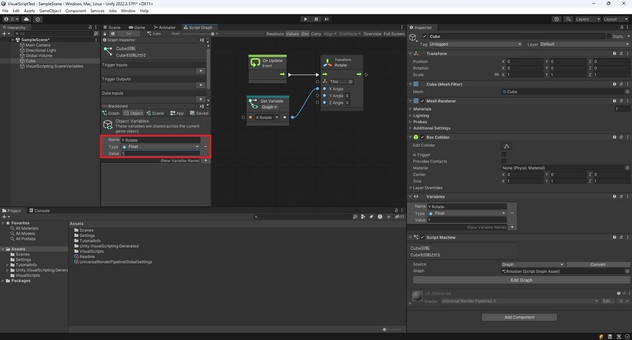Click the Overview graph button

tap(372, 34)
